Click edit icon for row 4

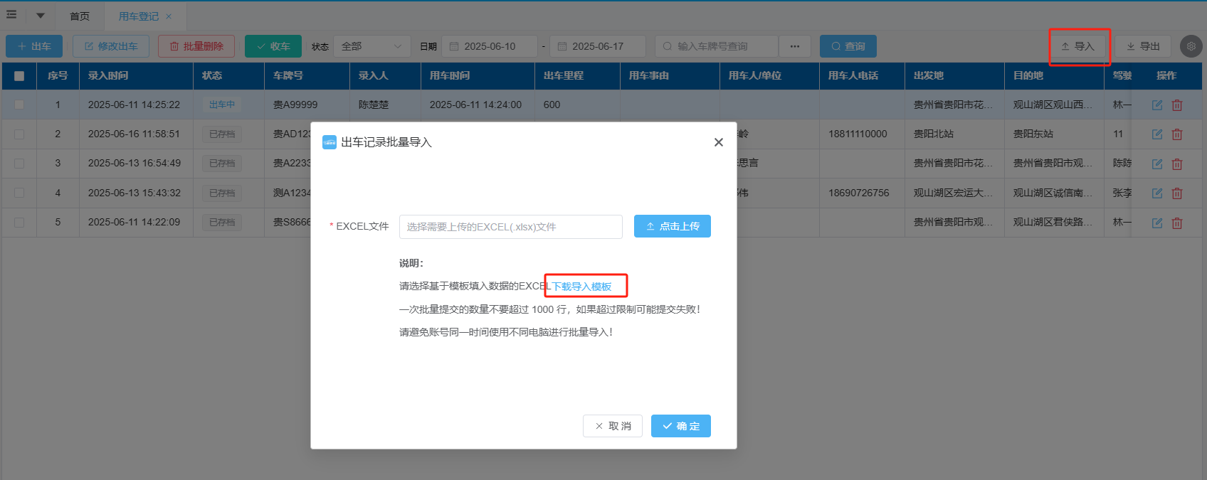(1157, 193)
